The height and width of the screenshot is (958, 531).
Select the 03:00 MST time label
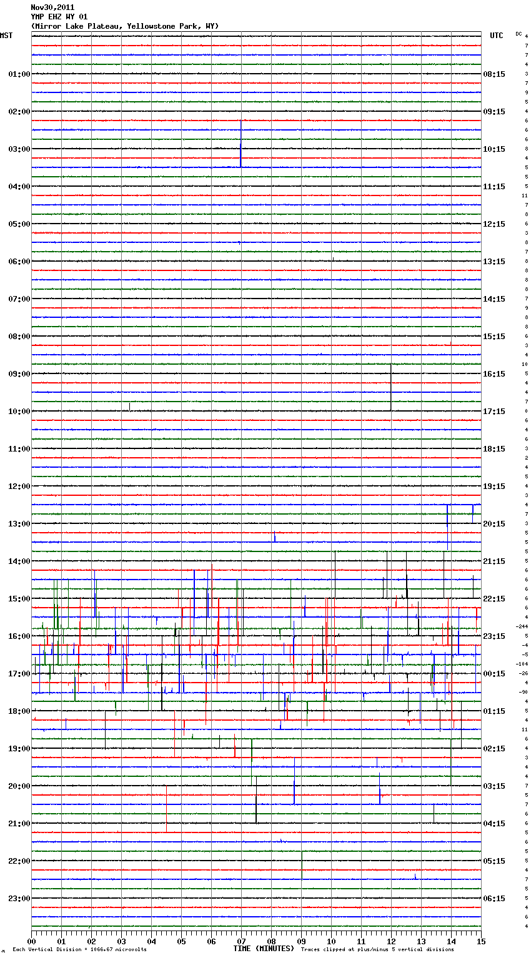click(19, 149)
